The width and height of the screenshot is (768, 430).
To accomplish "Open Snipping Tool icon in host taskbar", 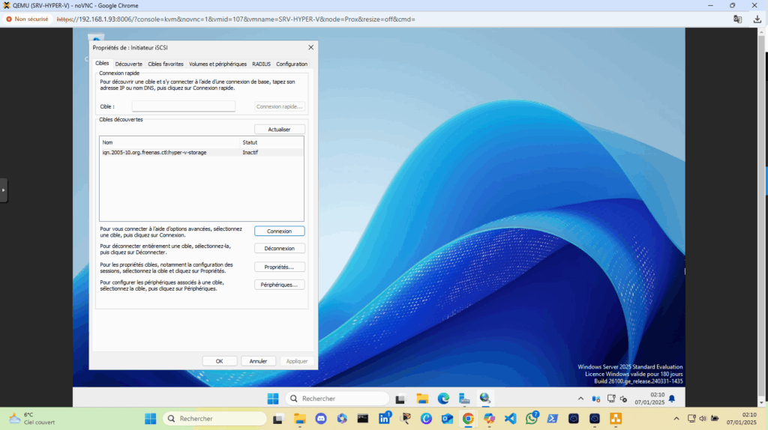I will point(406,419).
